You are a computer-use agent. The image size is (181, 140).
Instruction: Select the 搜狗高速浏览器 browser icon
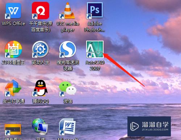coord(68,49)
